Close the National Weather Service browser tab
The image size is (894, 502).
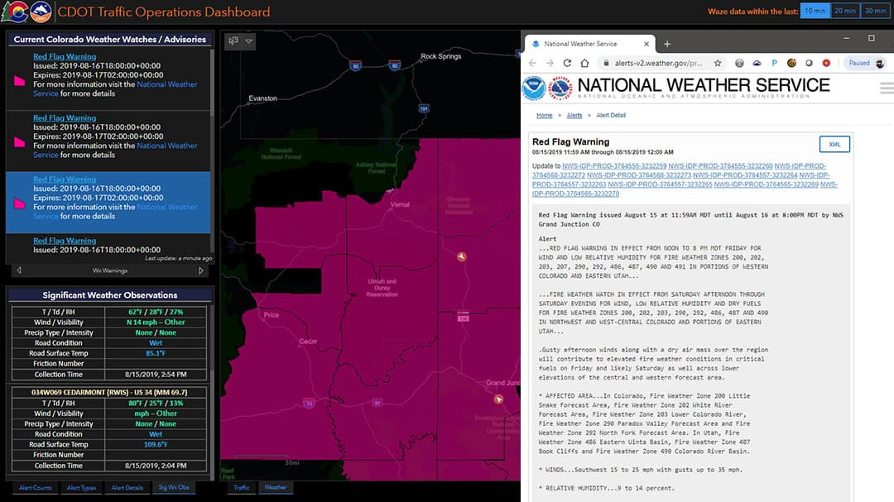pos(646,44)
